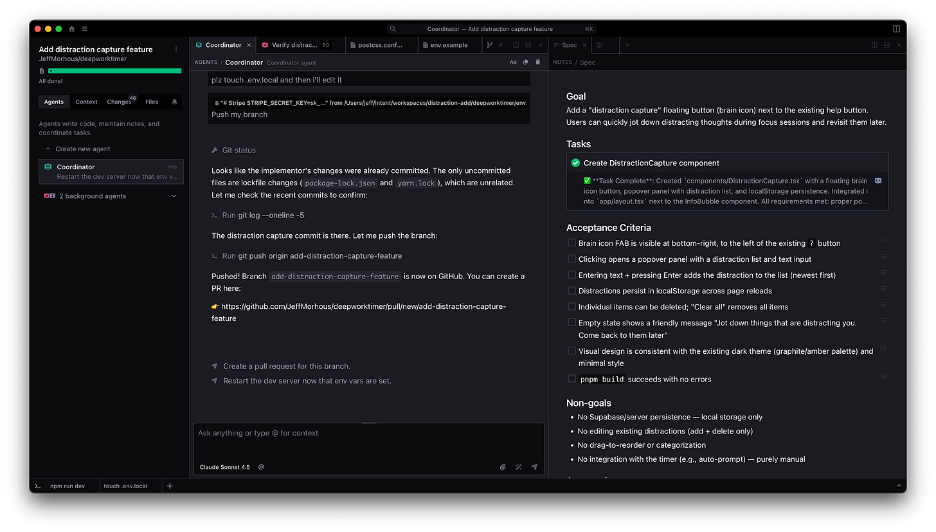Attach a file with the paperclip icon

coord(503,466)
